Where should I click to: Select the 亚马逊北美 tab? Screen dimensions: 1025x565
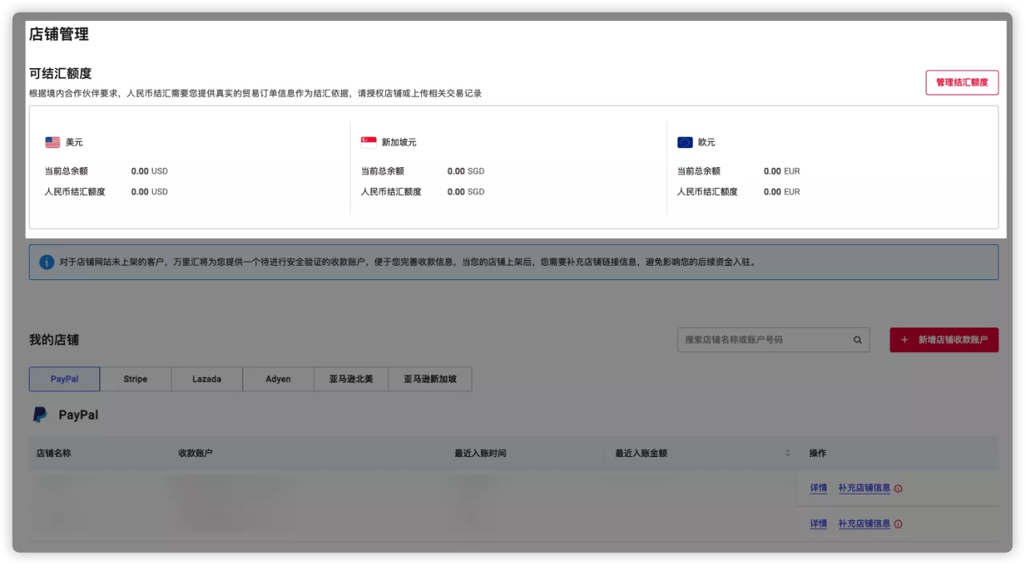pyautogui.click(x=351, y=379)
